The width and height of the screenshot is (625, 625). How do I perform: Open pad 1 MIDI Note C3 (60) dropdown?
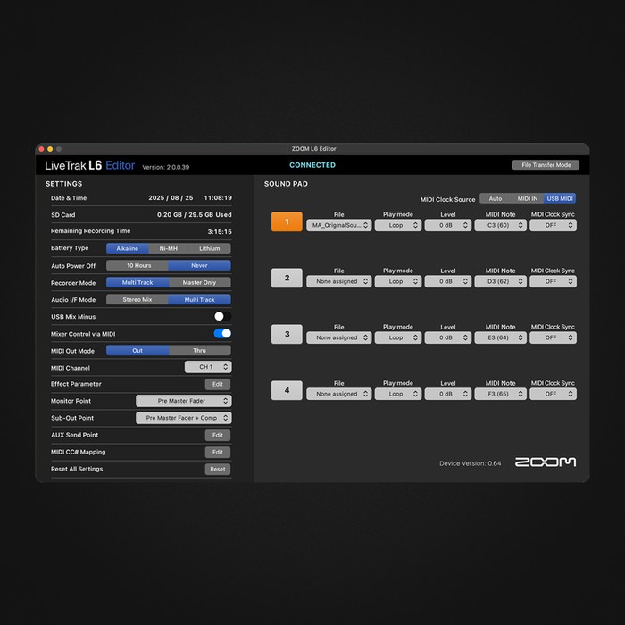tap(500, 225)
